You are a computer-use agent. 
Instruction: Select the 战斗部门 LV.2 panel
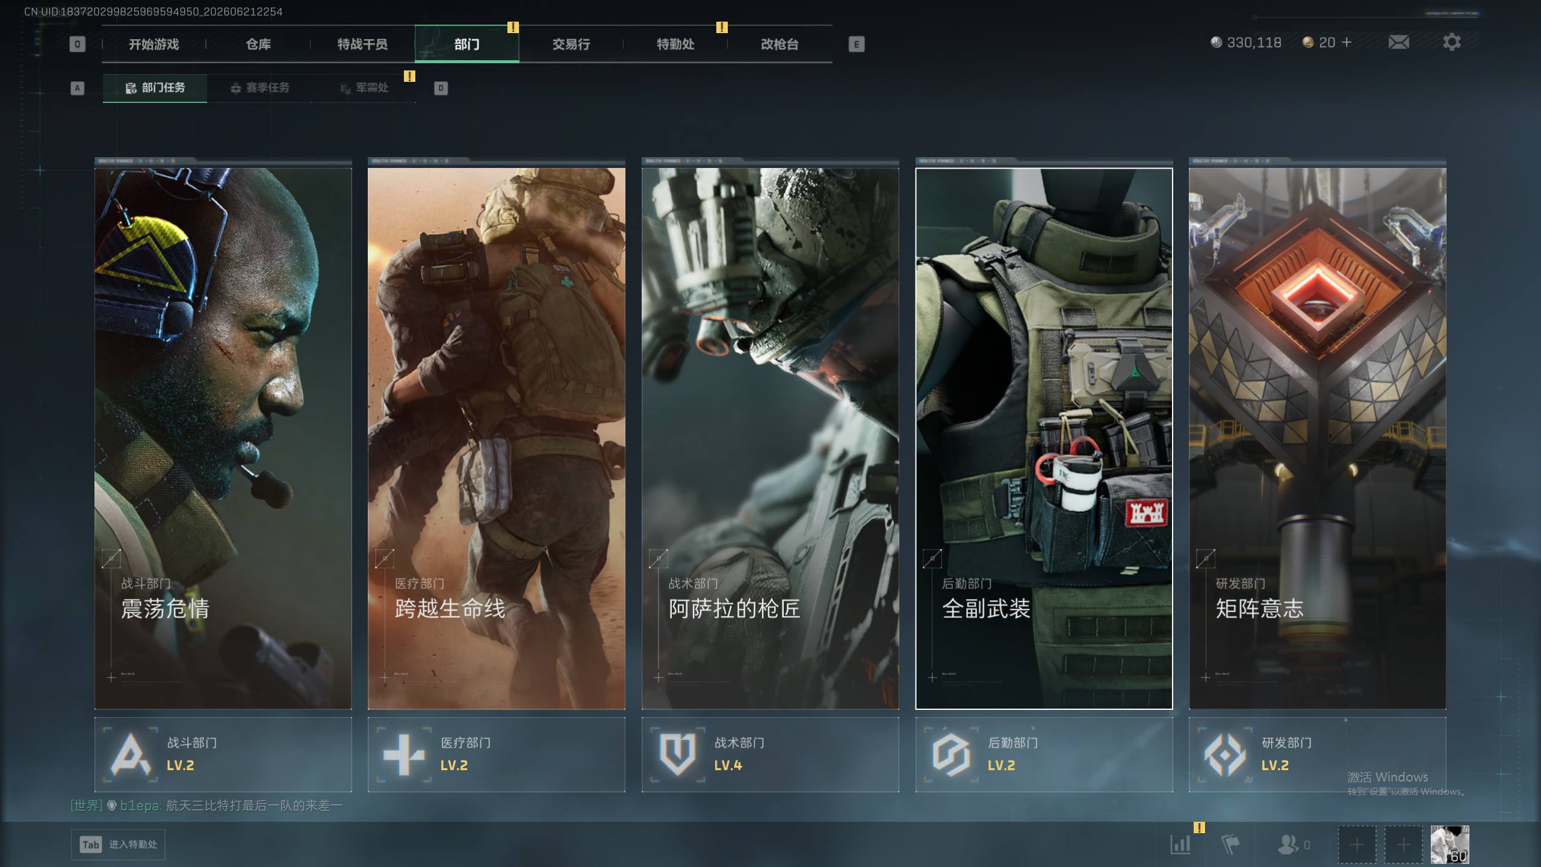223,754
